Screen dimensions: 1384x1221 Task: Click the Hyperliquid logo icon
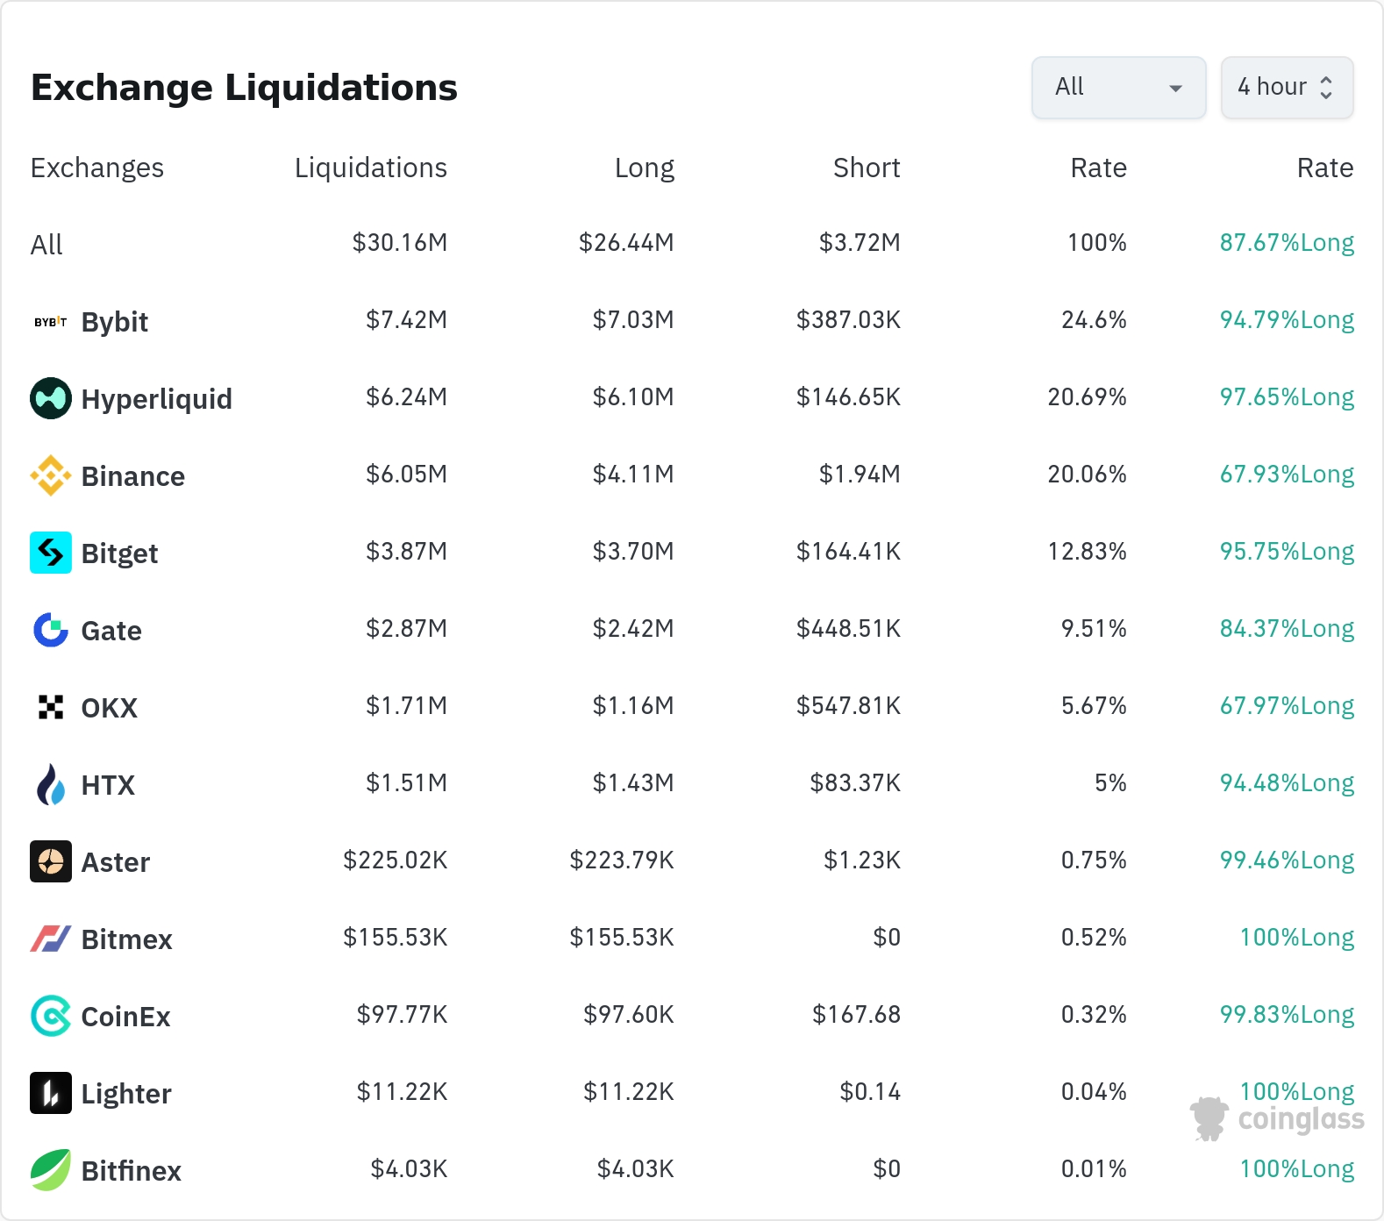(x=50, y=398)
